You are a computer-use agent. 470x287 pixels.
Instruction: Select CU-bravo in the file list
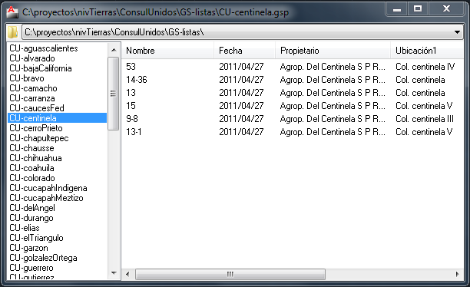(x=57, y=78)
